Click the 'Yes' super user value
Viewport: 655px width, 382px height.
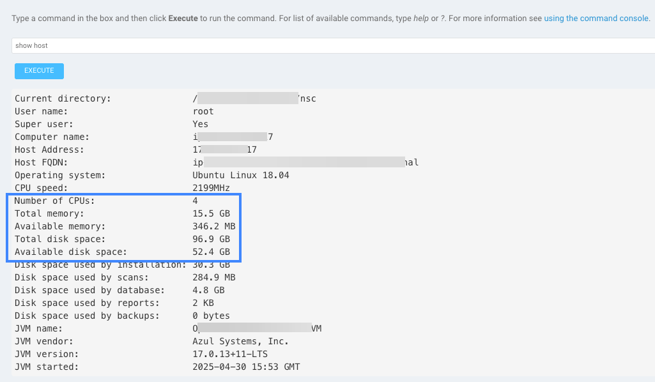(201, 124)
